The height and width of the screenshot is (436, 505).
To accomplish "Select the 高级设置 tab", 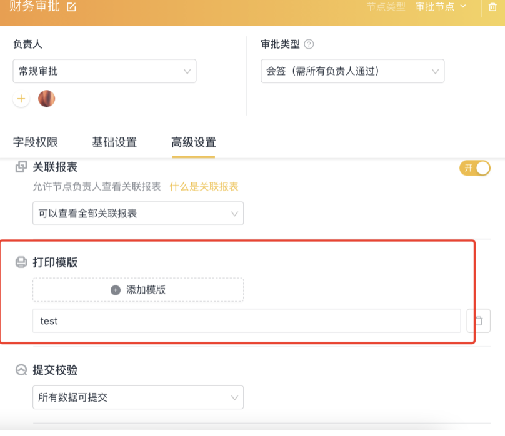I will pos(194,142).
